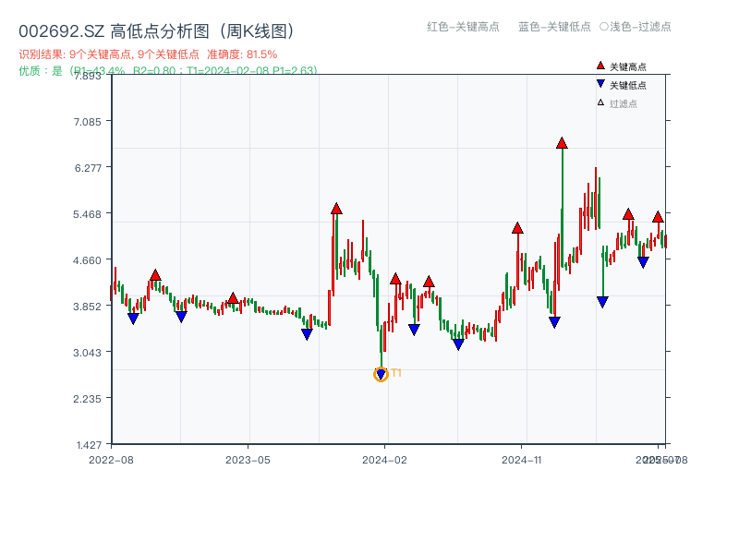Click the 7.085 y-axis label
Image resolution: width=739 pixels, height=554 pixels.
click(x=87, y=122)
